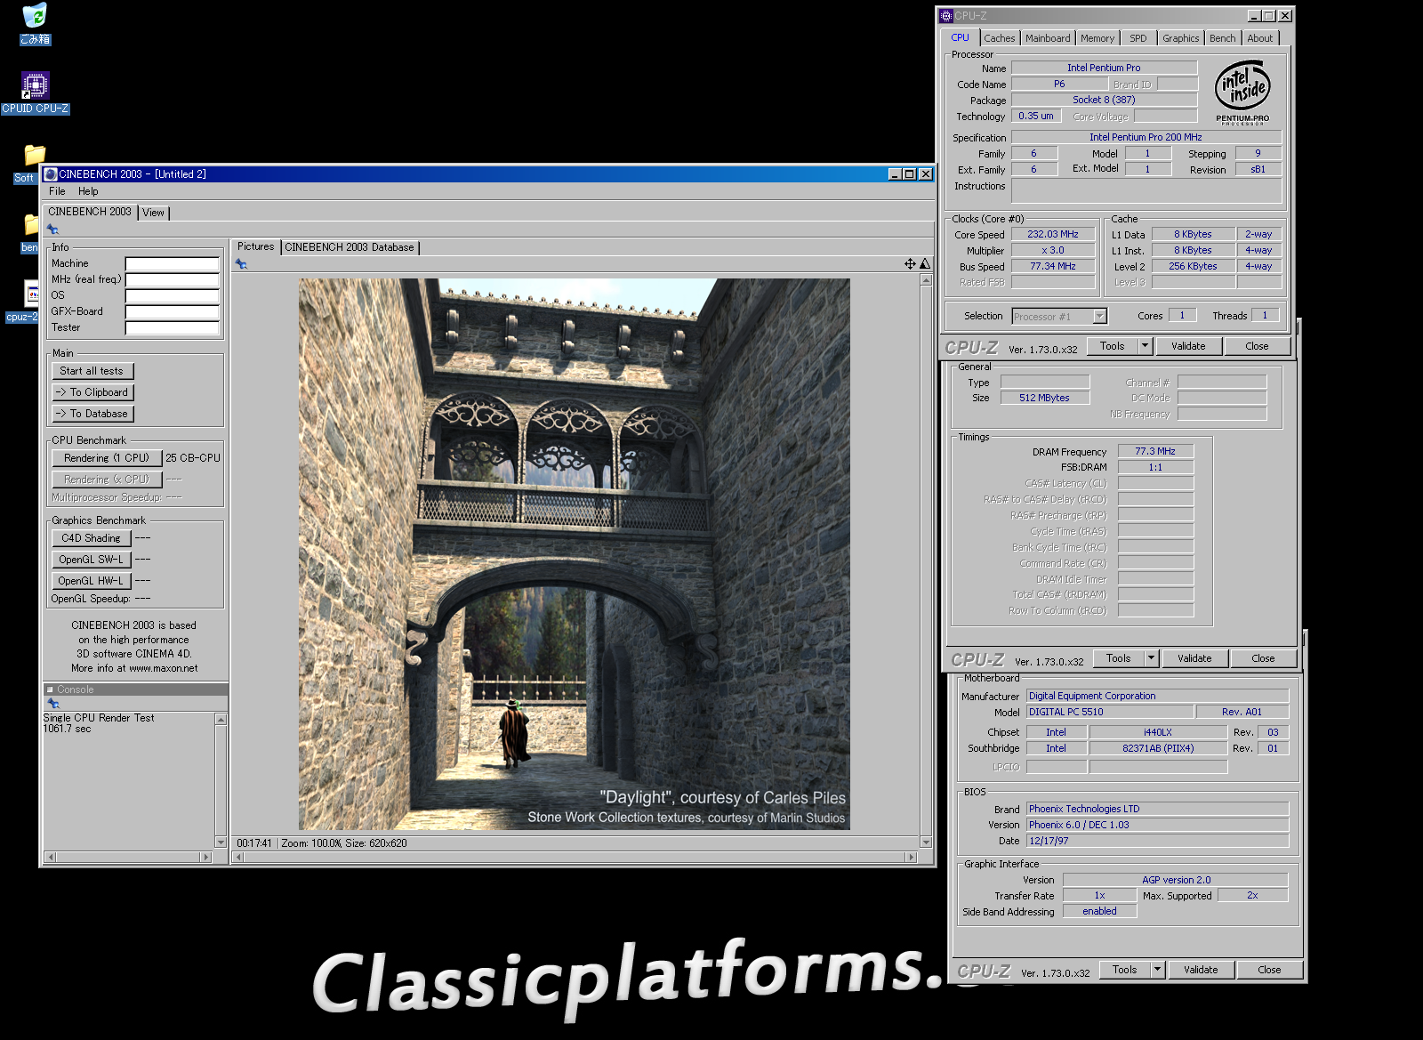1423x1040 pixels.
Task: Click picture viewer vertical scrollbar down arrow
Action: click(926, 842)
